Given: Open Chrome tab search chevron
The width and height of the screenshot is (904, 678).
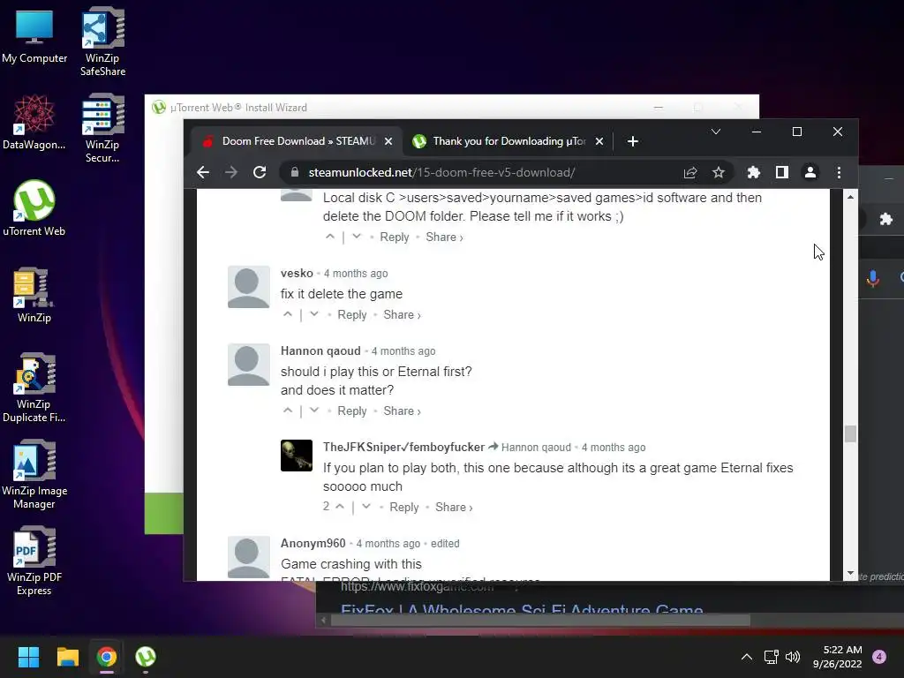Looking at the screenshot, I should [x=715, y=132].
